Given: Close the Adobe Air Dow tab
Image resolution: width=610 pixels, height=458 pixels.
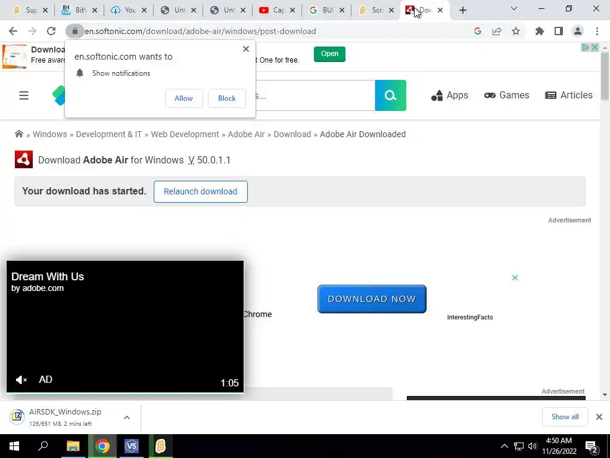Looking at the screenshot, I should pyautogui.click(x=440, y=10).
